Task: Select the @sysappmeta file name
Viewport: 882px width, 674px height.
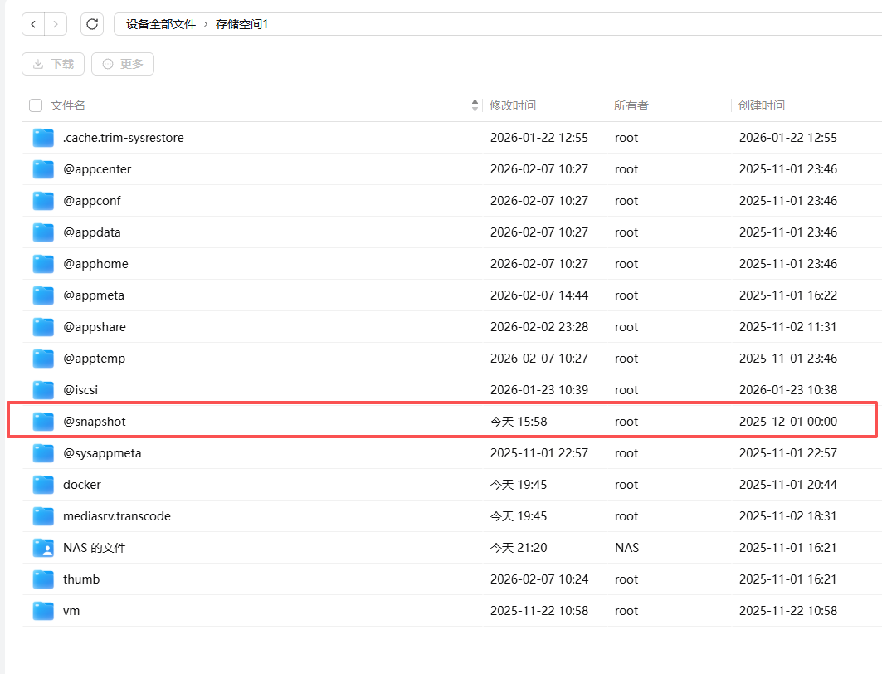Action: (x=102, y=453)
